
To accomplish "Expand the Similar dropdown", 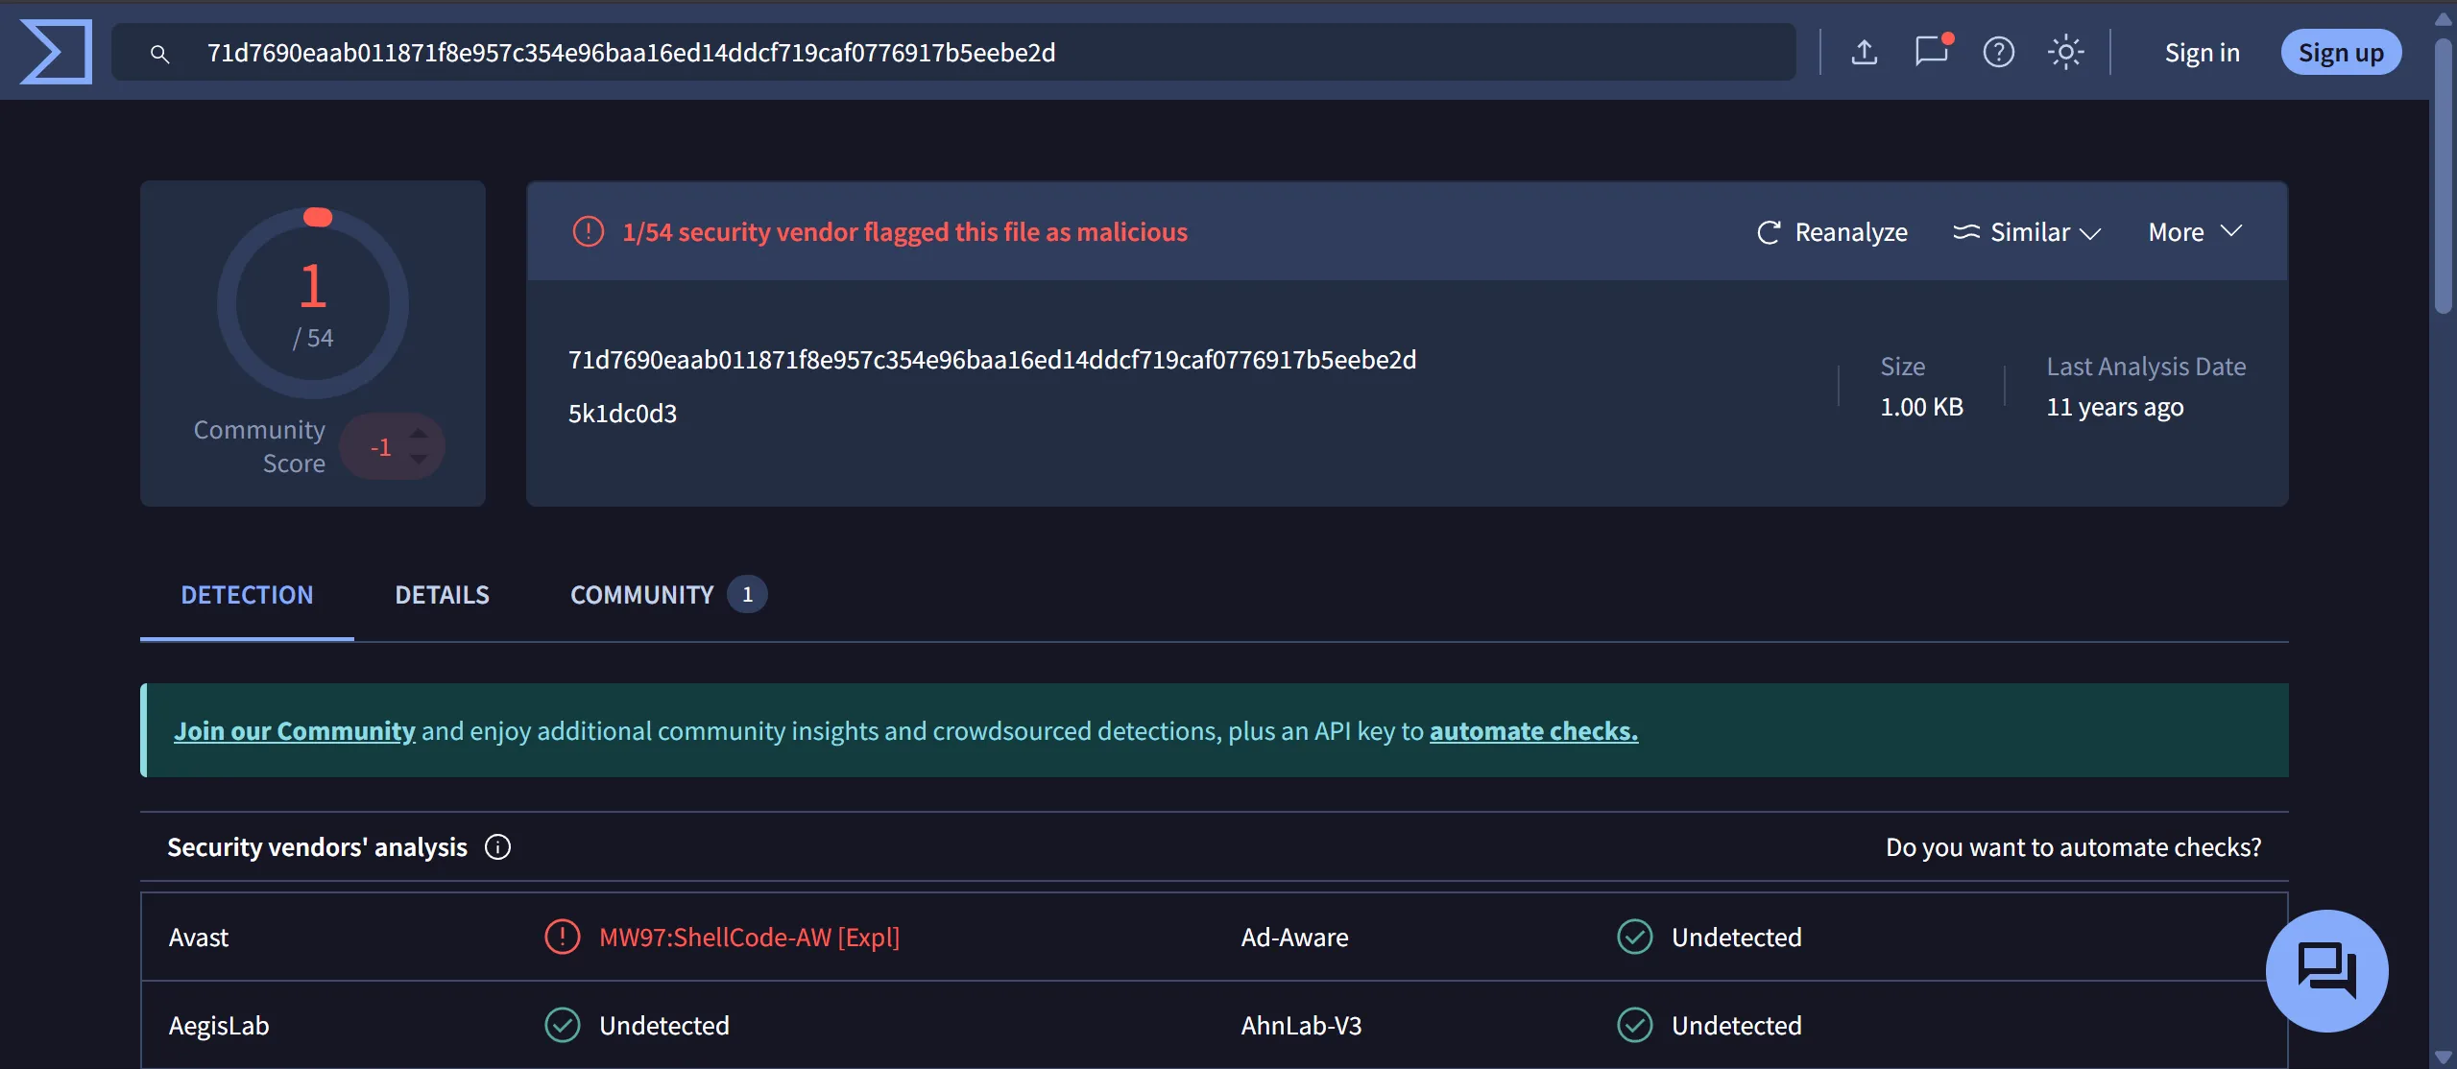I will point(2028,232).
